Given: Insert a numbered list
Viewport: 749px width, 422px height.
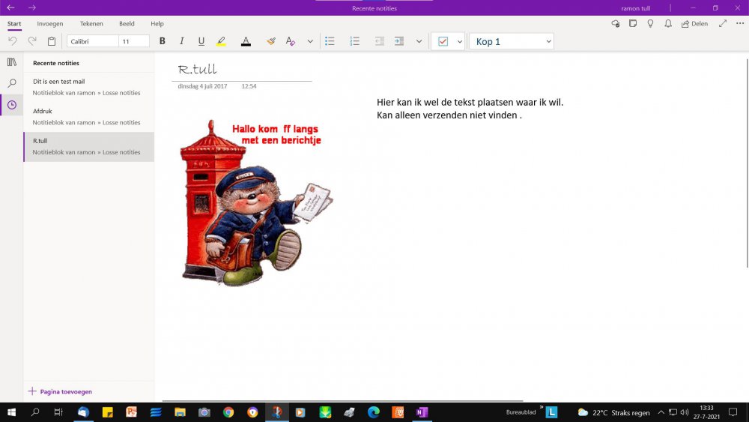Looking at the screenshot, I should [x=354, y=41].
